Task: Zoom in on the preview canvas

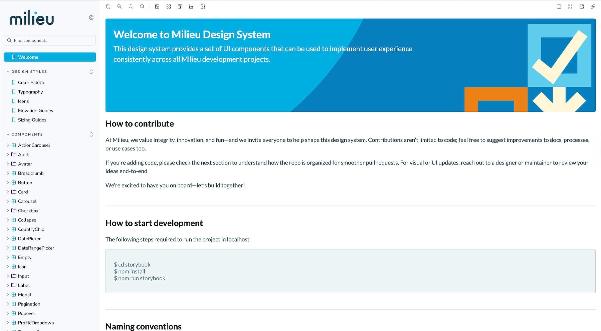Action: click(x=120, y=6)
